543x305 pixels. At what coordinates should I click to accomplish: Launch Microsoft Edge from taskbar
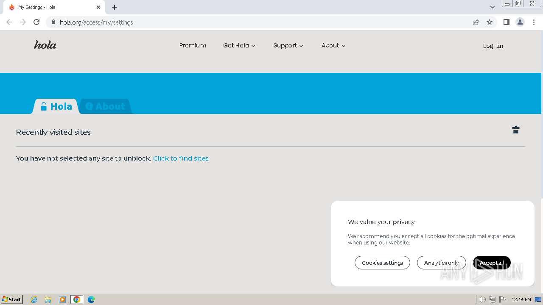point(91,299)
